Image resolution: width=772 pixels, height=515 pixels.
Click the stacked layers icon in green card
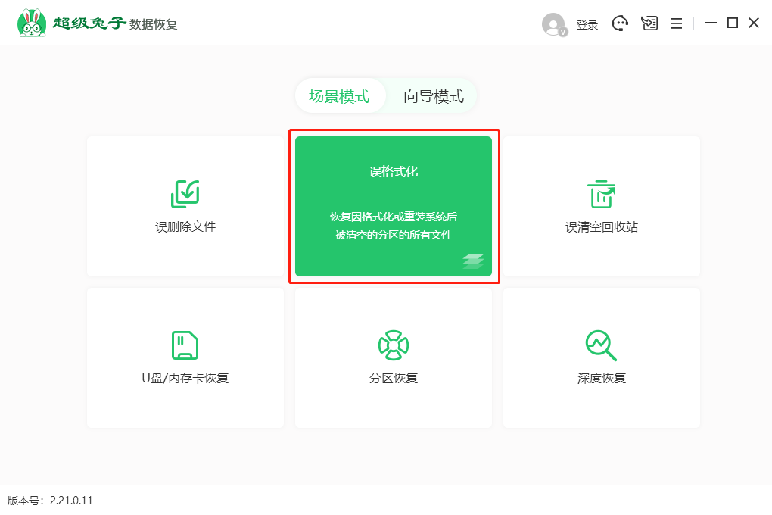click(x=473, y=261)
